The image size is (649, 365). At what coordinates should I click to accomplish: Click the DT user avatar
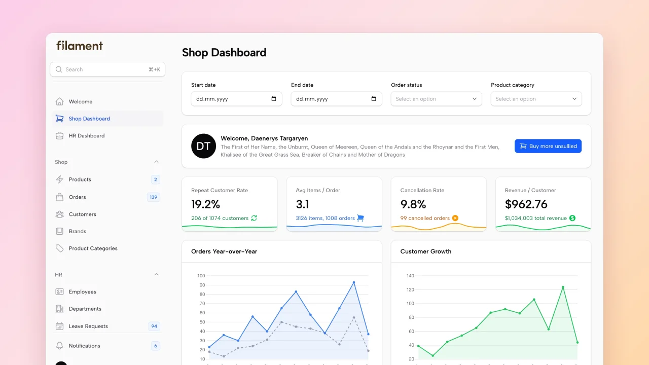[x=203, y=146]
